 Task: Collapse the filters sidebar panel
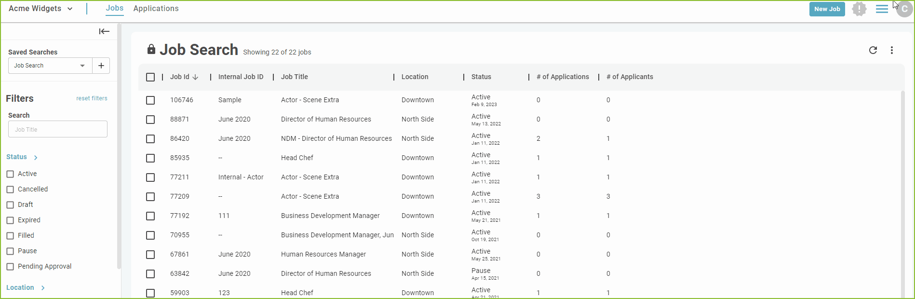pos(104,31)
